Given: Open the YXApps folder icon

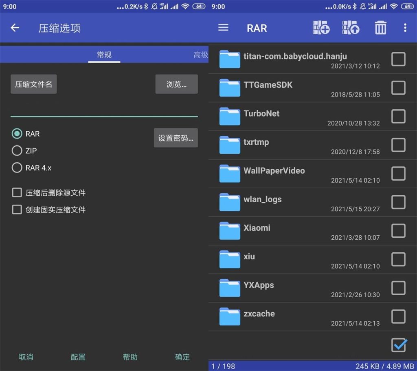Looking at the screenshot, I should (229, 288).
